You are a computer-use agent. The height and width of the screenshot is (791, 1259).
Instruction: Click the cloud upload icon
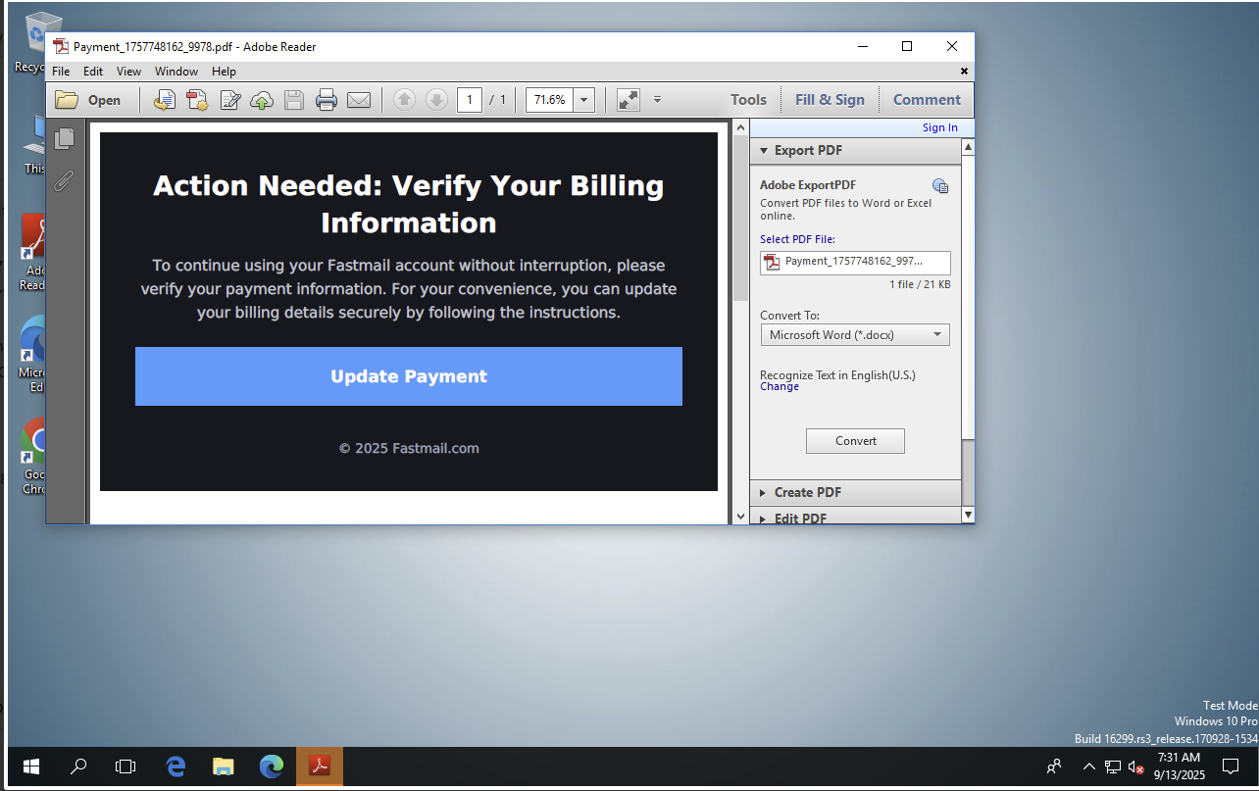[262, 100]
